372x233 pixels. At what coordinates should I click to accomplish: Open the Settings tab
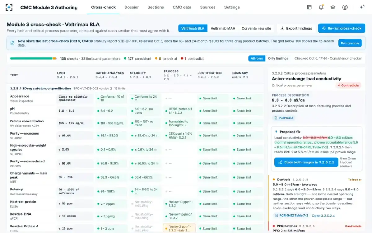tap(232, 7)
